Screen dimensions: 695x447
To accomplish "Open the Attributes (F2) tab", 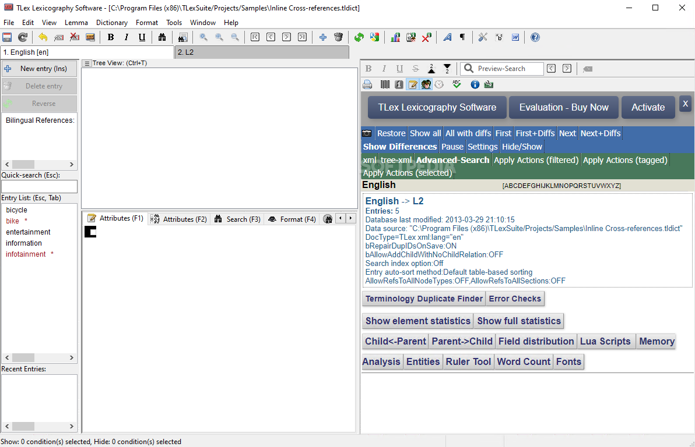I will 179,219.
